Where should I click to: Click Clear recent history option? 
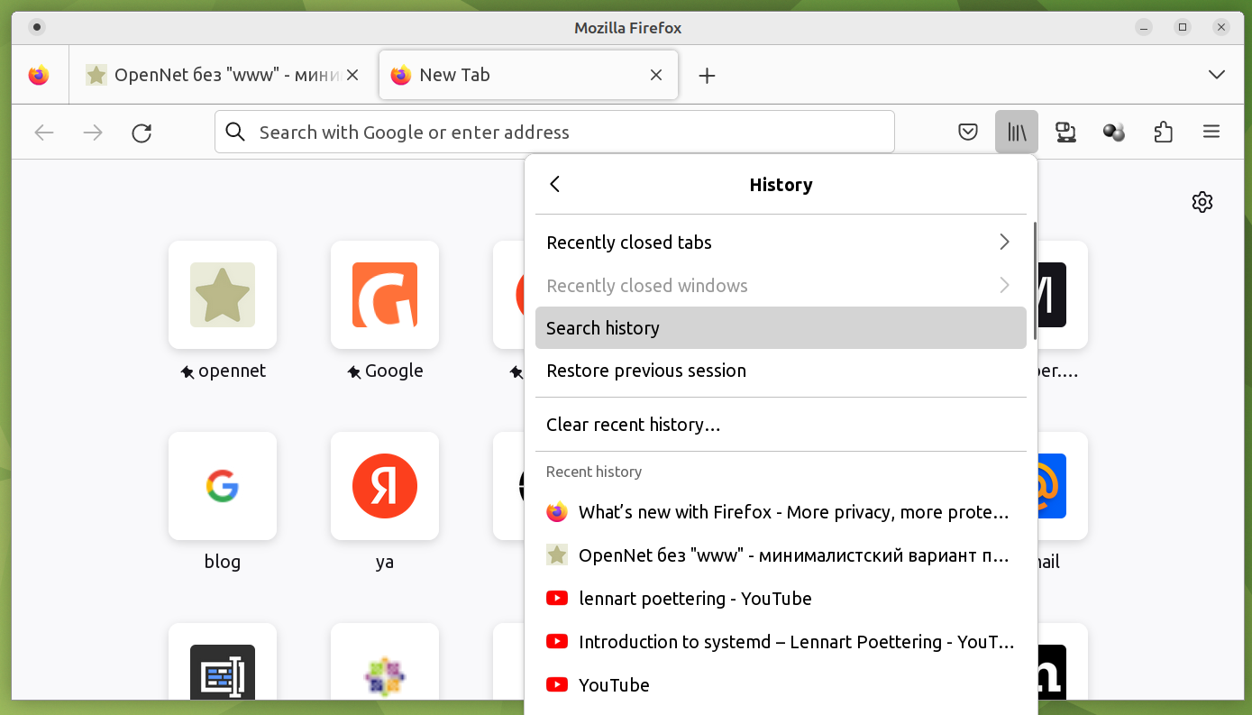781,425
